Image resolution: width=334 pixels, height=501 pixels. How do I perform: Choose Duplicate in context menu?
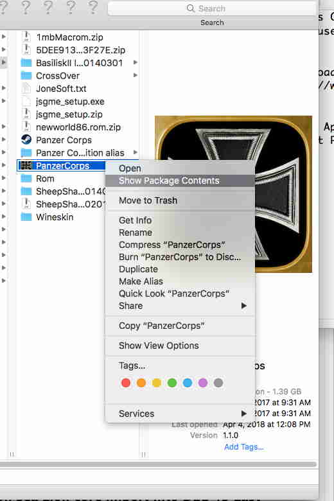[180, 269]
